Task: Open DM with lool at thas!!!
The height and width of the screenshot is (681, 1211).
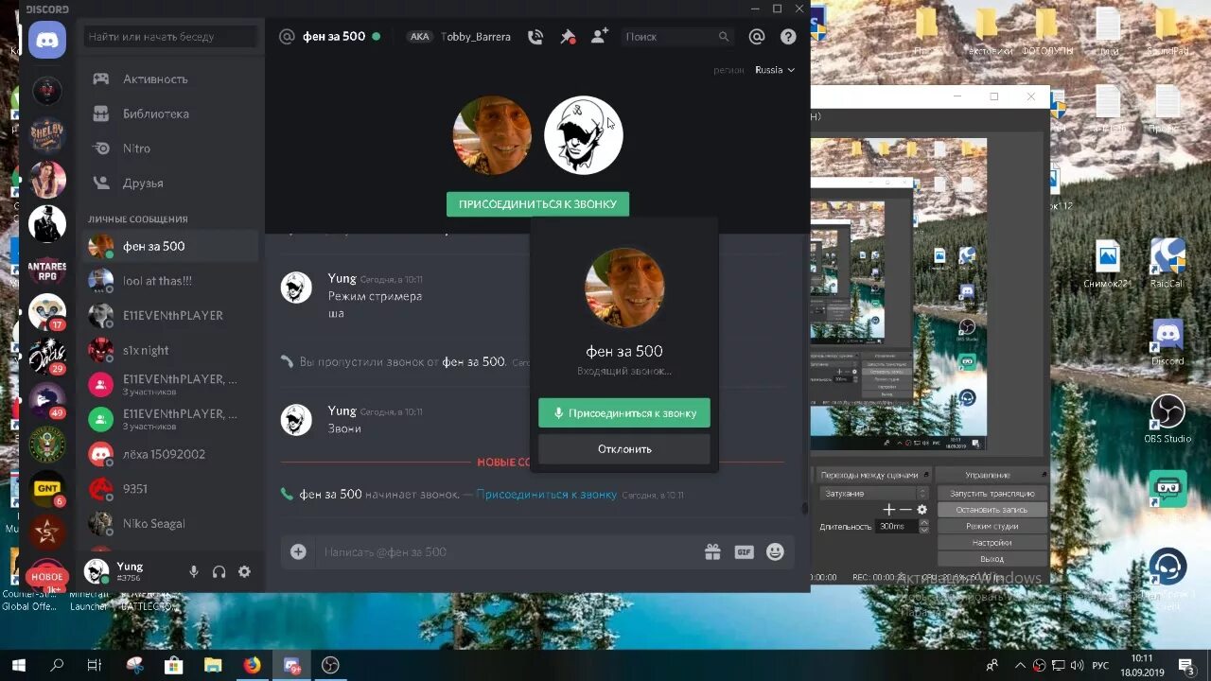Action: [x=170, y=281]
